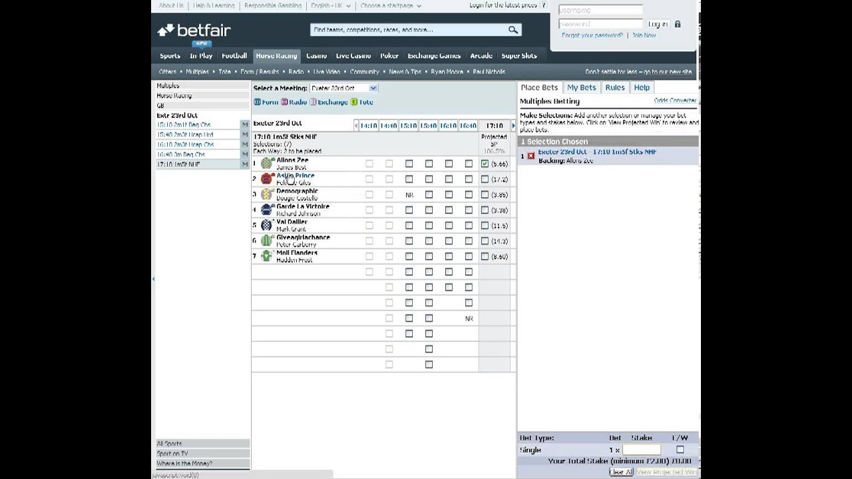The height and width of the screenshot is (479, 852).
Task: Click the betfair logo
Action: point(194,31)
